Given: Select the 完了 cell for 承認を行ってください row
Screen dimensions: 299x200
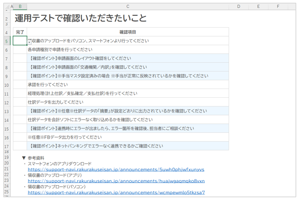Looking at the screenshot, I should (x=20, y=85).
